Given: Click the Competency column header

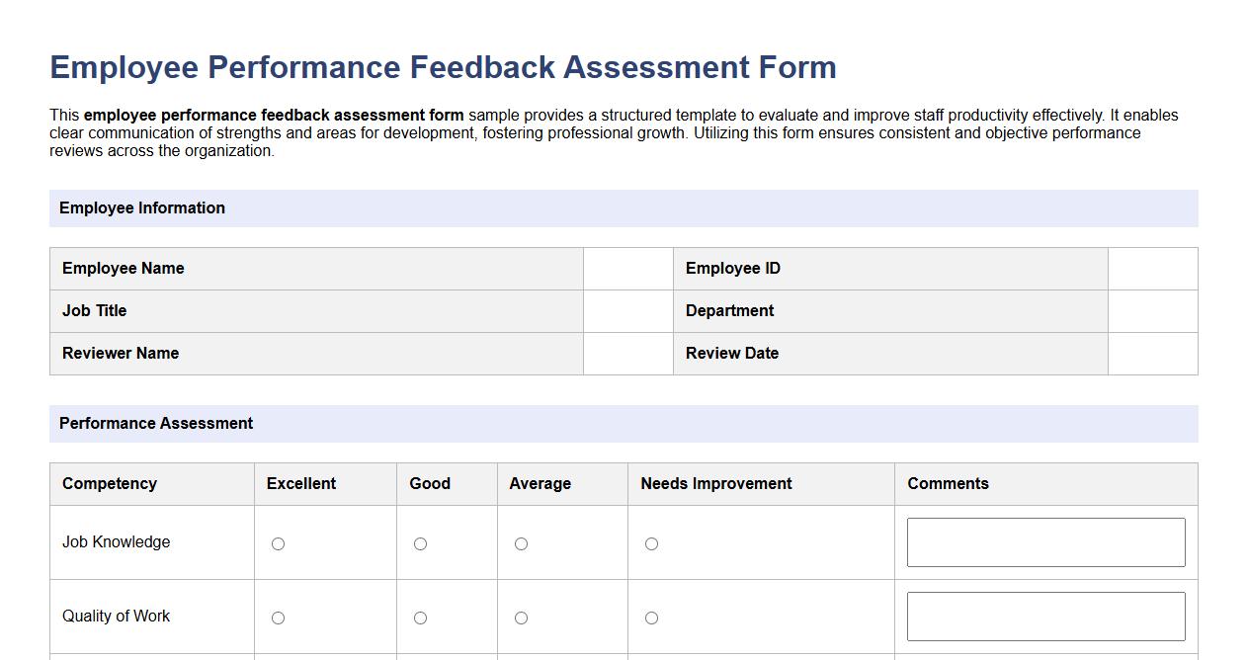Looking at the screenshot, I should pyautogui.click(x=109, y=484).
